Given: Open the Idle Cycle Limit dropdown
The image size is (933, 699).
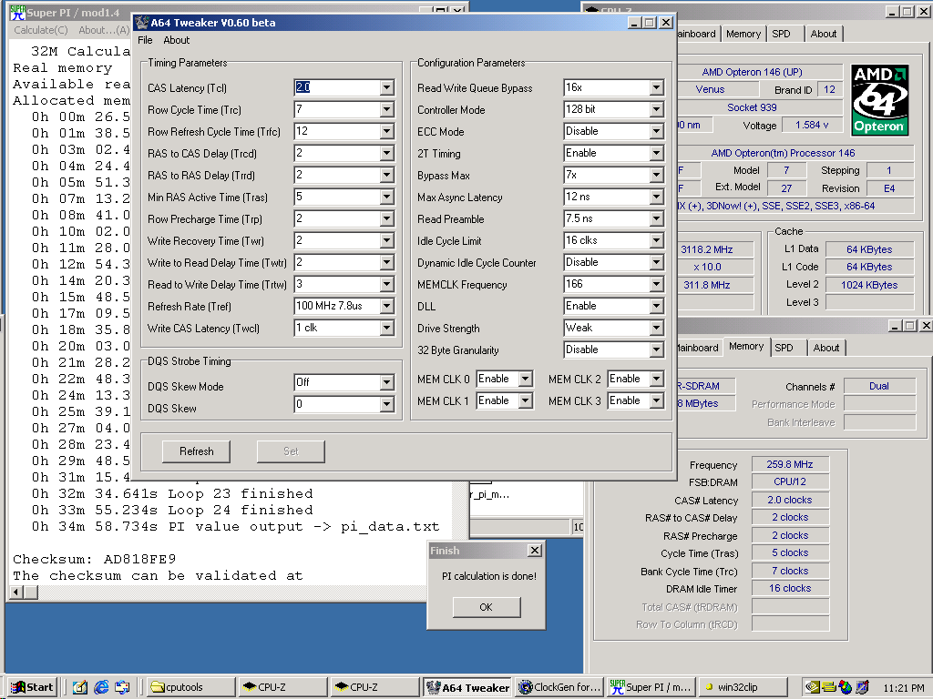Looking at the screenshot, I should pos(656,240).
